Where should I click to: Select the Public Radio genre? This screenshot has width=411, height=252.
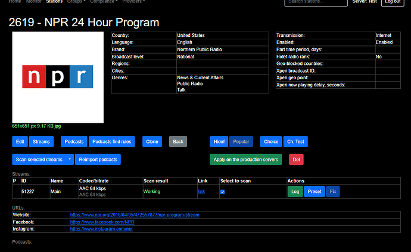click(x=190, y=83)
